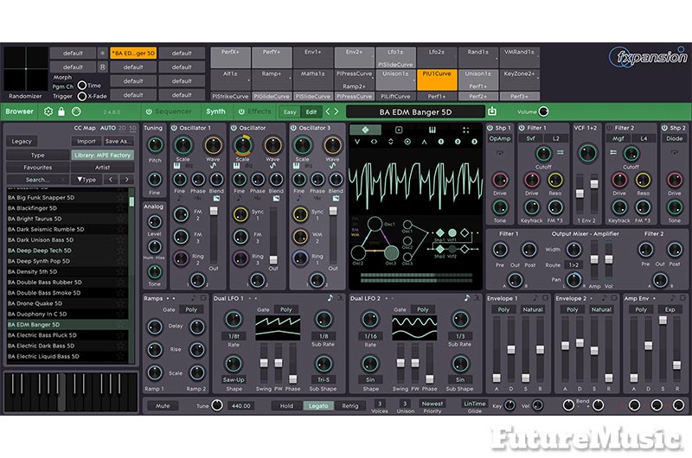Switch to the Synth tab
692x458 pixels.
(x=215, y=111)
